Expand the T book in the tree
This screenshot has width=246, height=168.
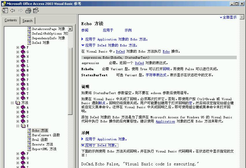click(18, 94)
